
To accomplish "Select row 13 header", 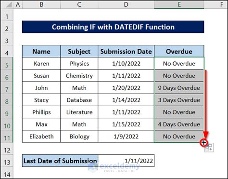I will [7, 162].
